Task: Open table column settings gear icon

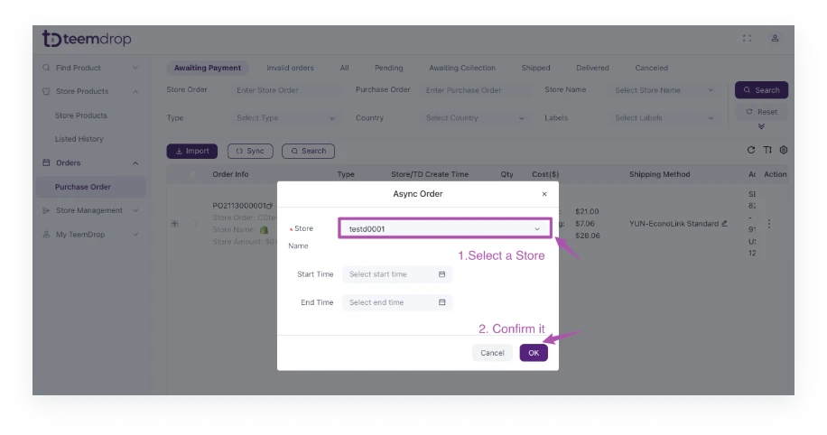Action: (x=784, y=150)
